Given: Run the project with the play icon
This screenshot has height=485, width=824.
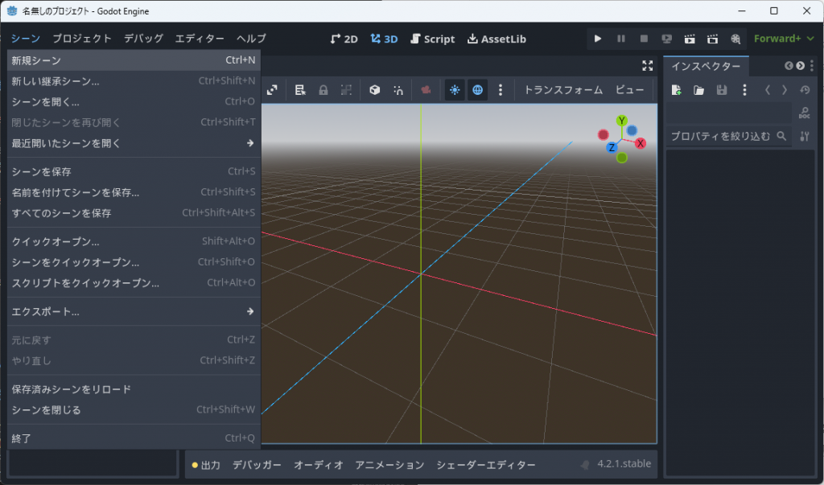Looking at the screenshot, I should pos(598,39).
